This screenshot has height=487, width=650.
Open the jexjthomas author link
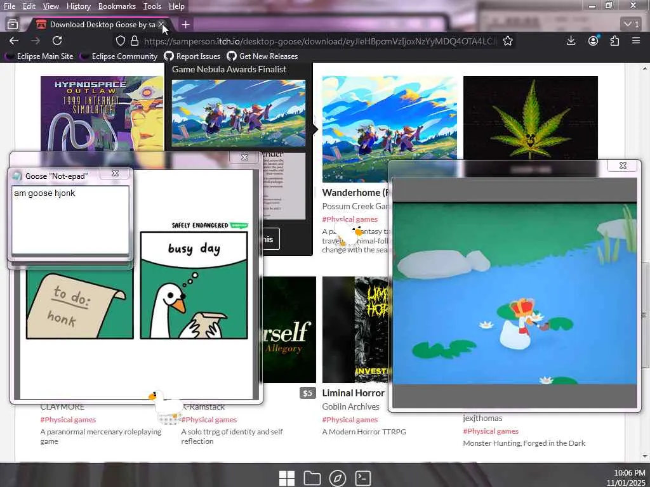(x=482, y=419)
